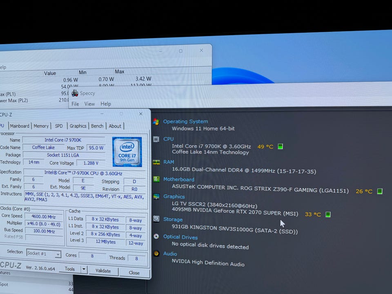Open the Speccy File menu

(75, 104)
